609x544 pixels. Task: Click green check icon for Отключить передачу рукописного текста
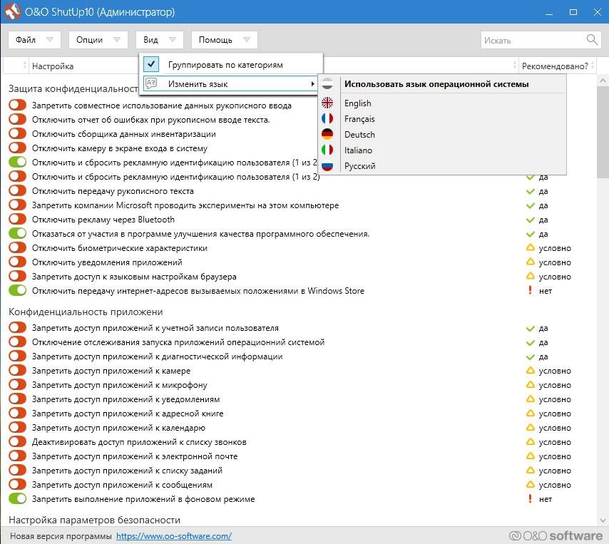click(x=530, y=191)
